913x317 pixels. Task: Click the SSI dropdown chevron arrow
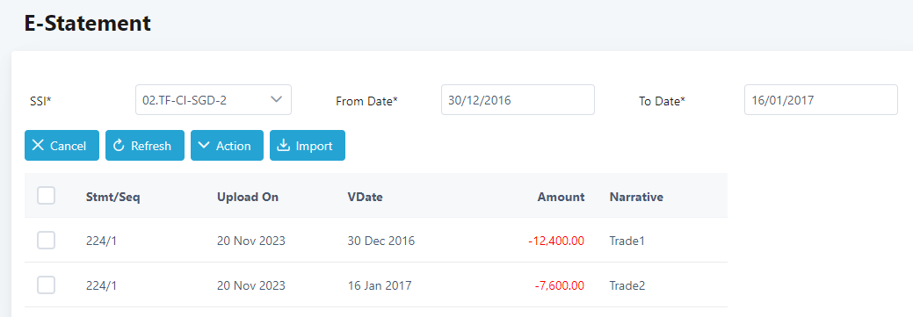(x=277, y=99)
